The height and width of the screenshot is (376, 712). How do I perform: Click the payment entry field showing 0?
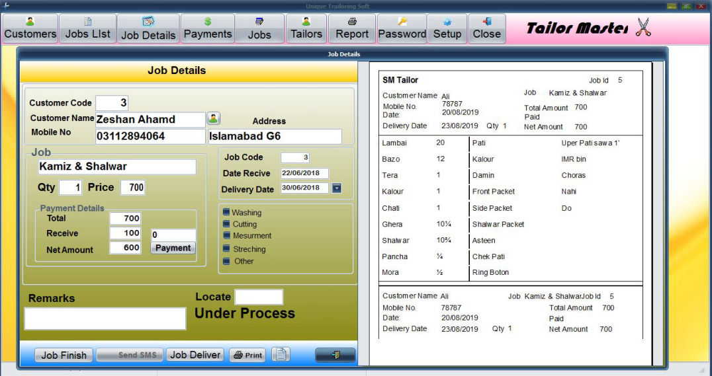point(173,235)
